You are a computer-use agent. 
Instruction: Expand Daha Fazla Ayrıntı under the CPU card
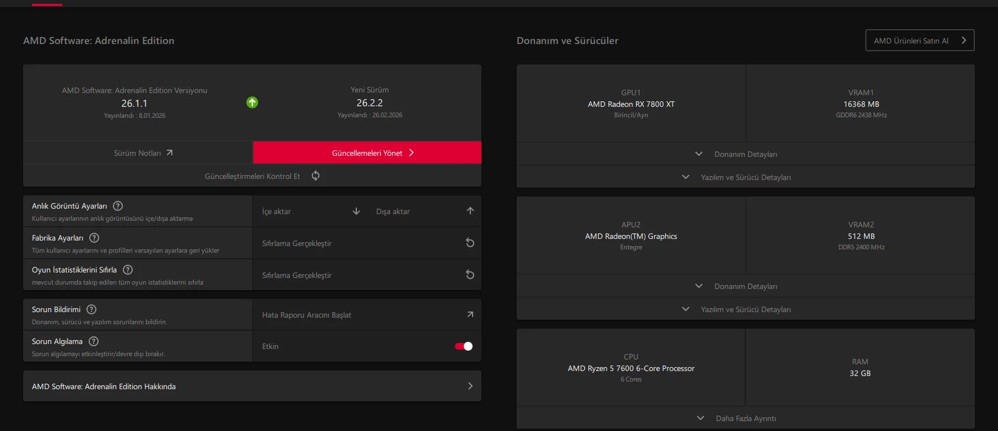coord(746,418)
